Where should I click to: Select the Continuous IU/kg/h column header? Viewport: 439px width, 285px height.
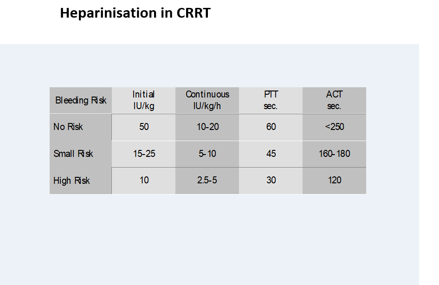207,100
